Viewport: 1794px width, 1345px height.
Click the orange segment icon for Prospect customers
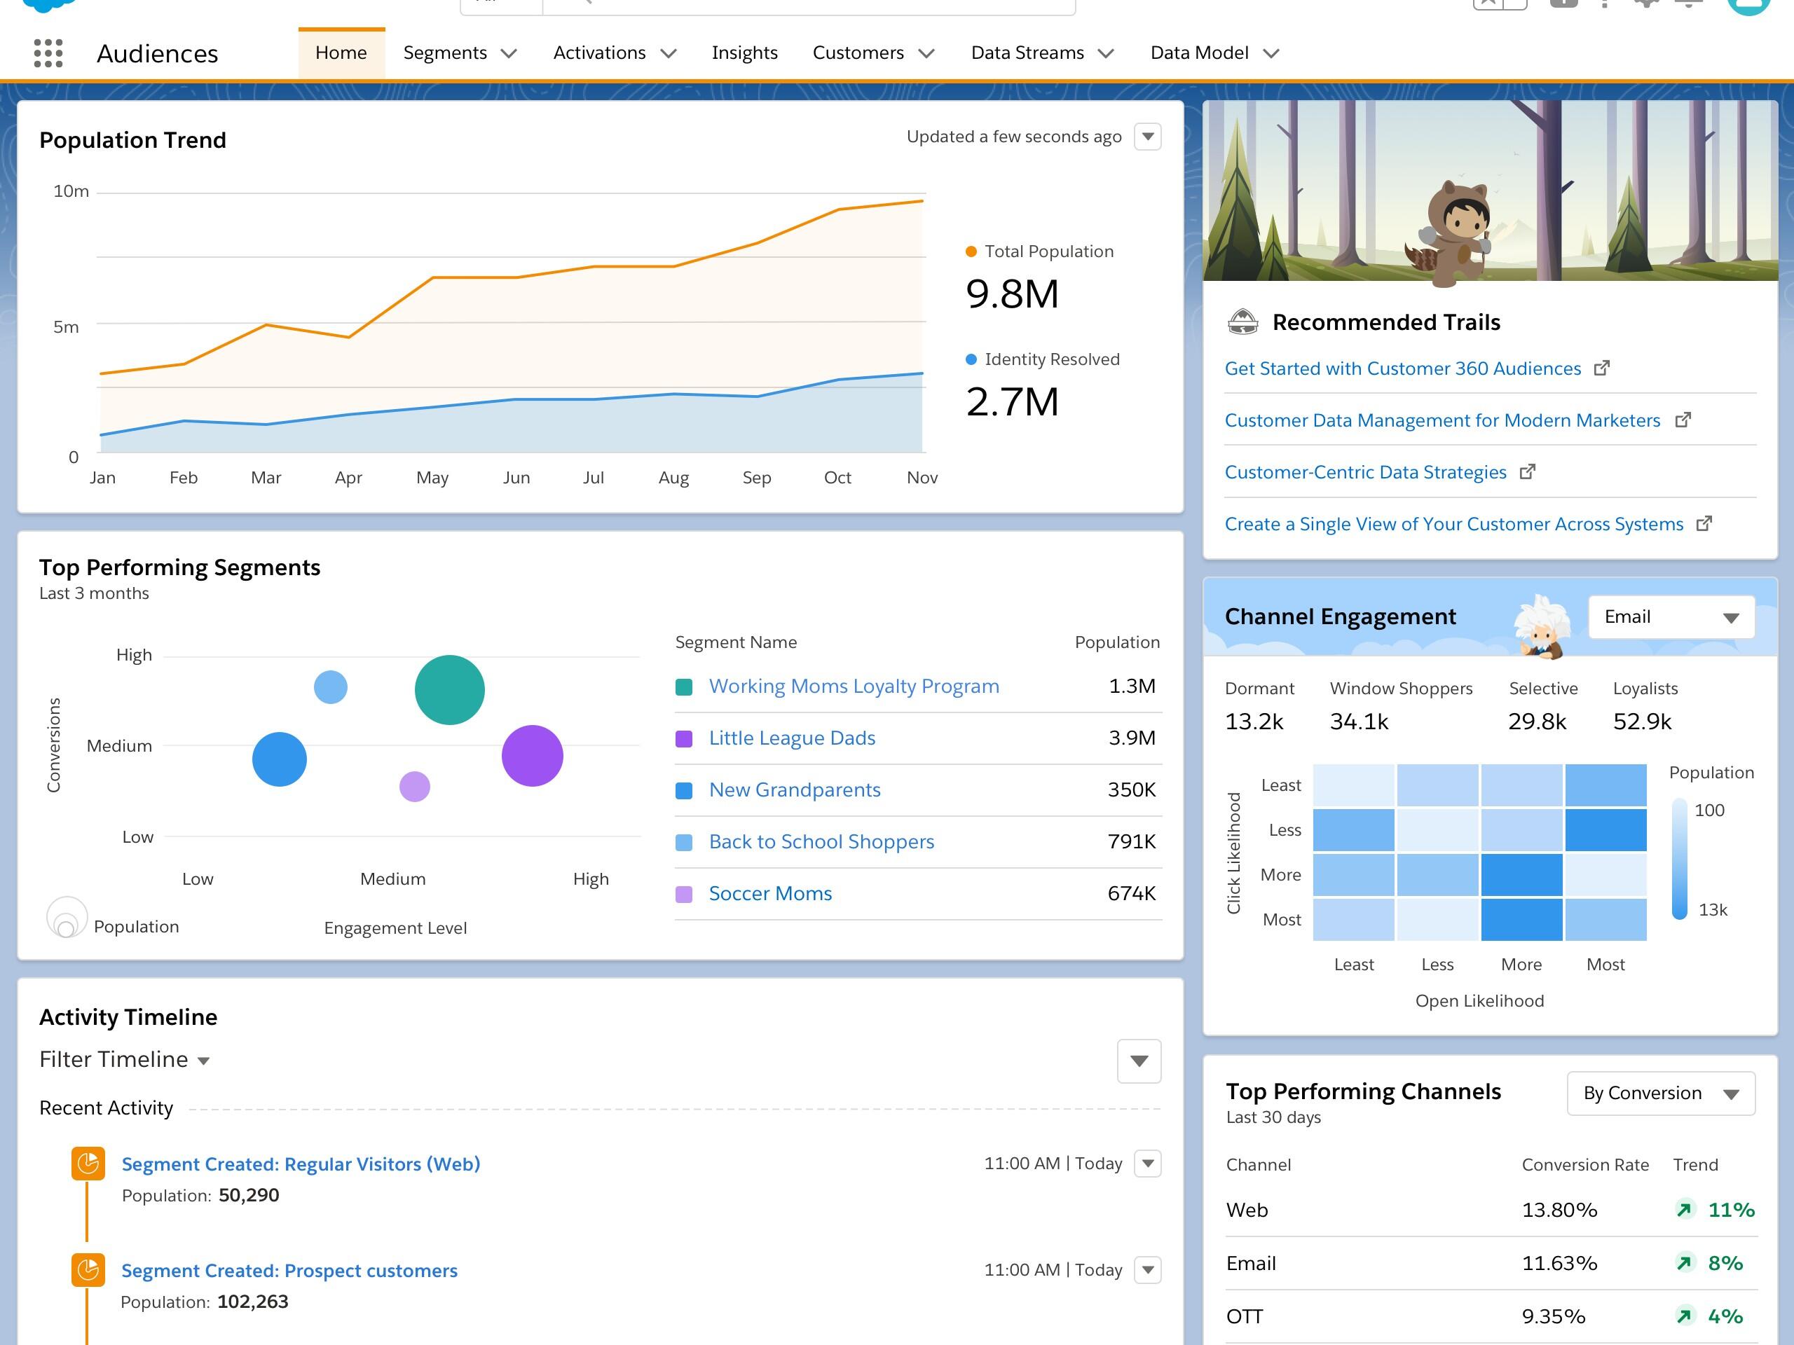tap(88, 1269)
